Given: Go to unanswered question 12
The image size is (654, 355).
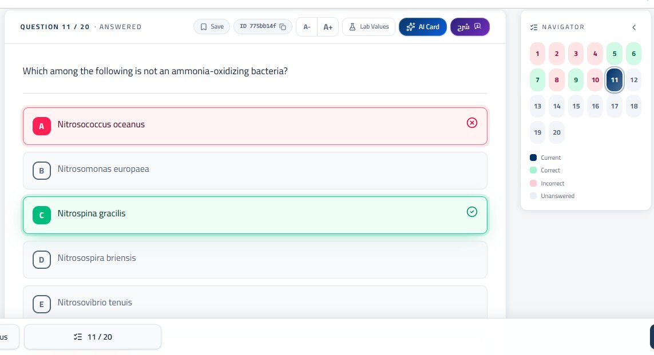Looking at the screenshot, I should click(633, 80).
